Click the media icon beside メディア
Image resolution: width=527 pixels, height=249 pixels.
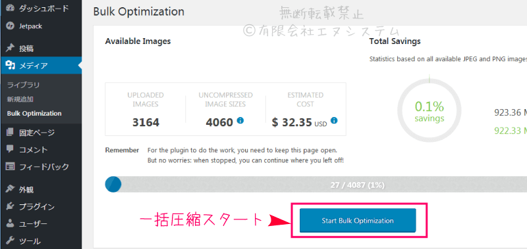(x=11, y=65)
